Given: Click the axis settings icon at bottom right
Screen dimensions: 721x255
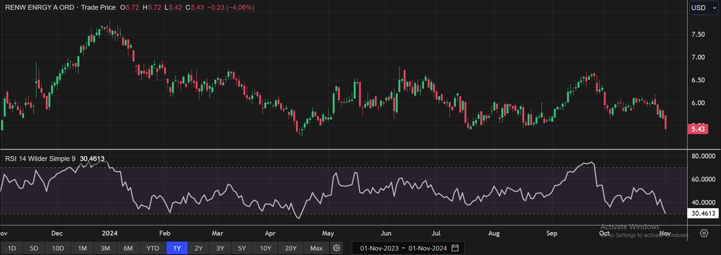Looking at the screenshot, I should 704,234.
